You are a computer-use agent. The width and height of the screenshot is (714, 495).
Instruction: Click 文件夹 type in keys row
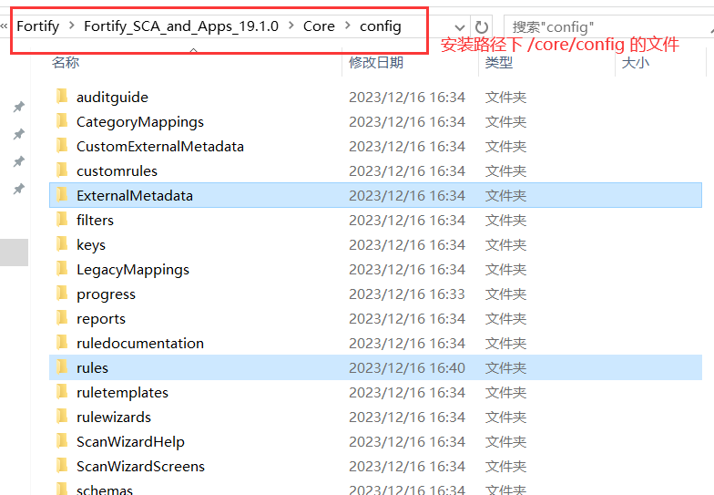(506, 244)
